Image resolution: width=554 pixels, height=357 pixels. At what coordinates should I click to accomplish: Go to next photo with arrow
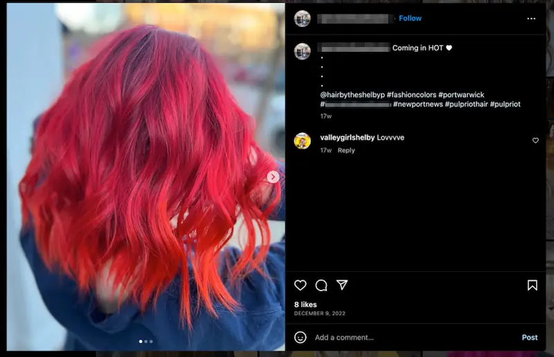(x=273, y=177)
